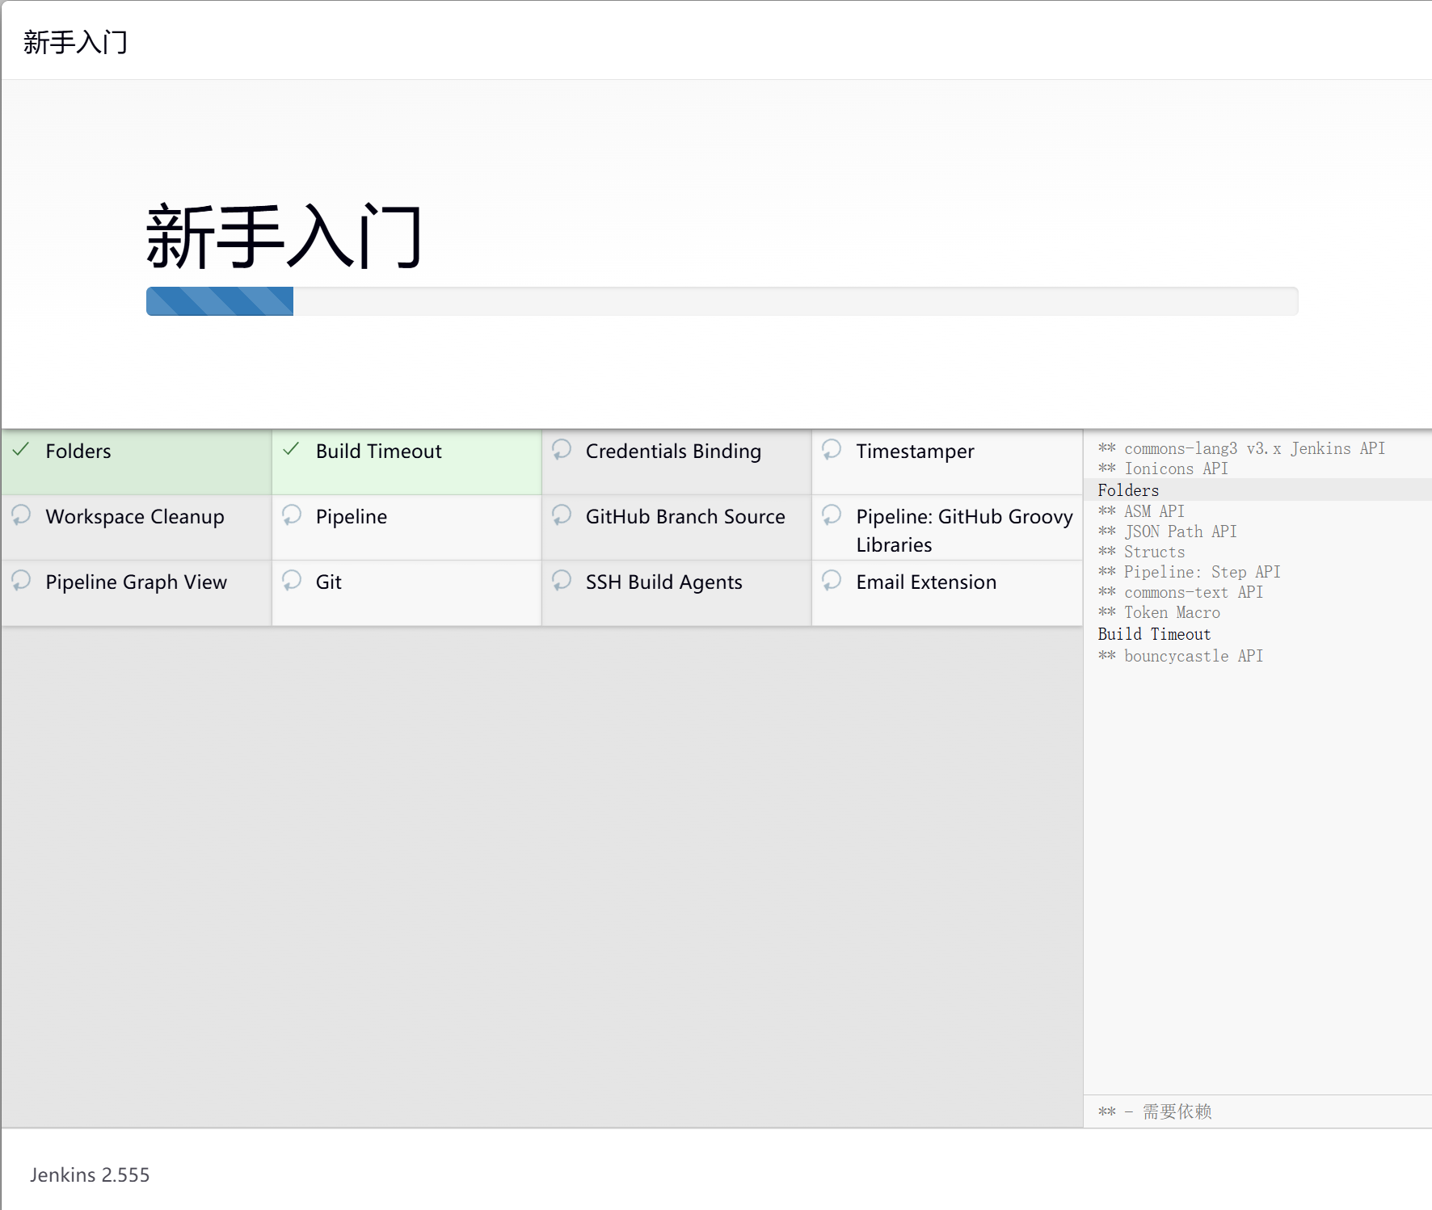Click the bouncycastle API log entry
Viewport: 1432px width, 1210px height.
pos(1180,656)
